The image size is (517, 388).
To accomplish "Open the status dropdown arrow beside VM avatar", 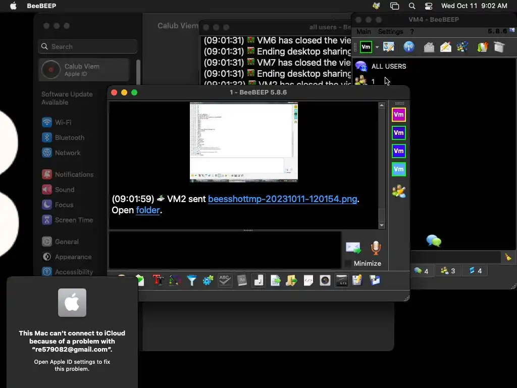I will point(377,47).
